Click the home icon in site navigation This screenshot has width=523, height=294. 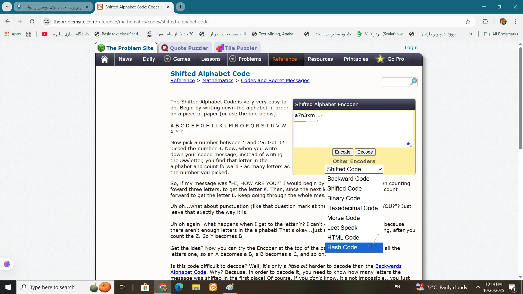[x=105, y=59]
